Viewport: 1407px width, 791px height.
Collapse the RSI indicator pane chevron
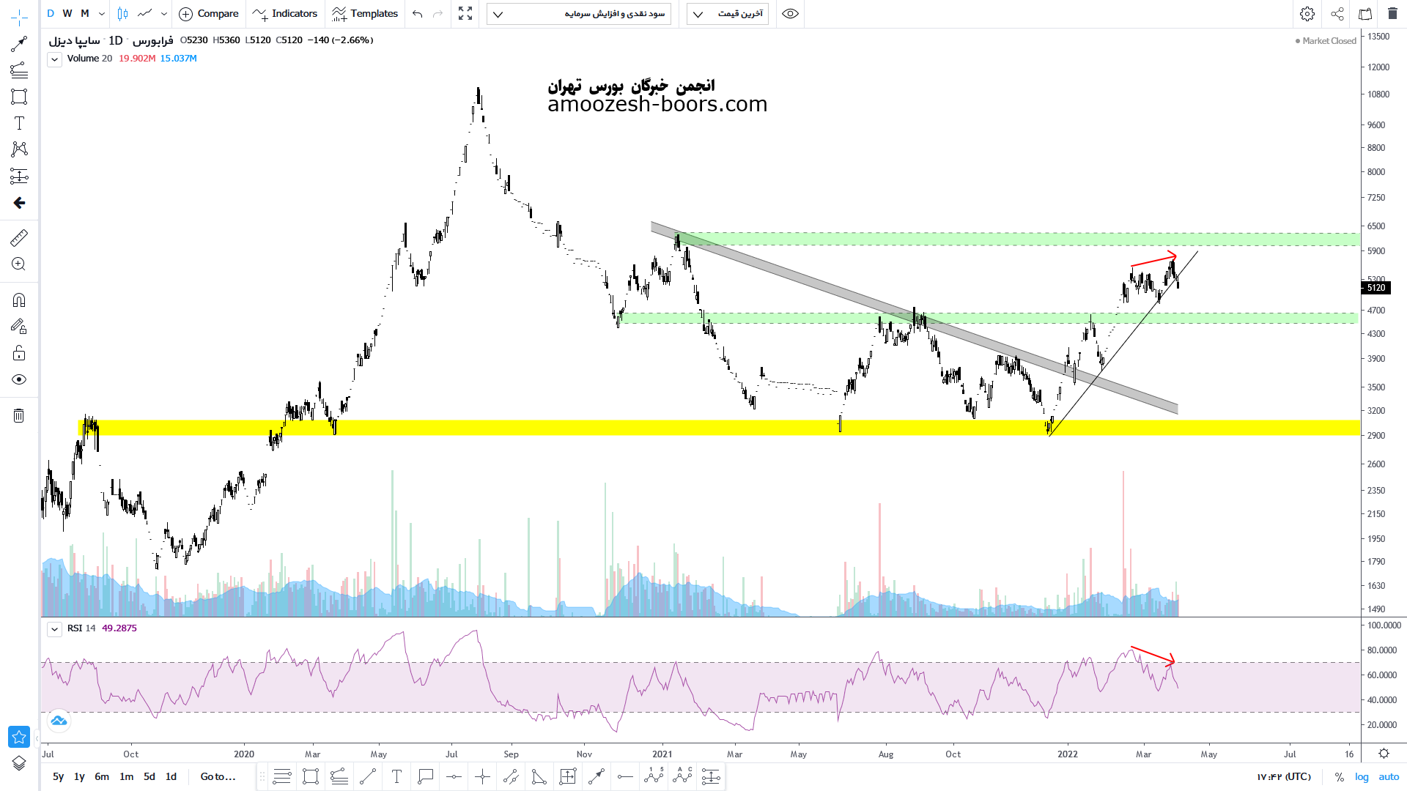pyautogui.click(x=54, y=629)
